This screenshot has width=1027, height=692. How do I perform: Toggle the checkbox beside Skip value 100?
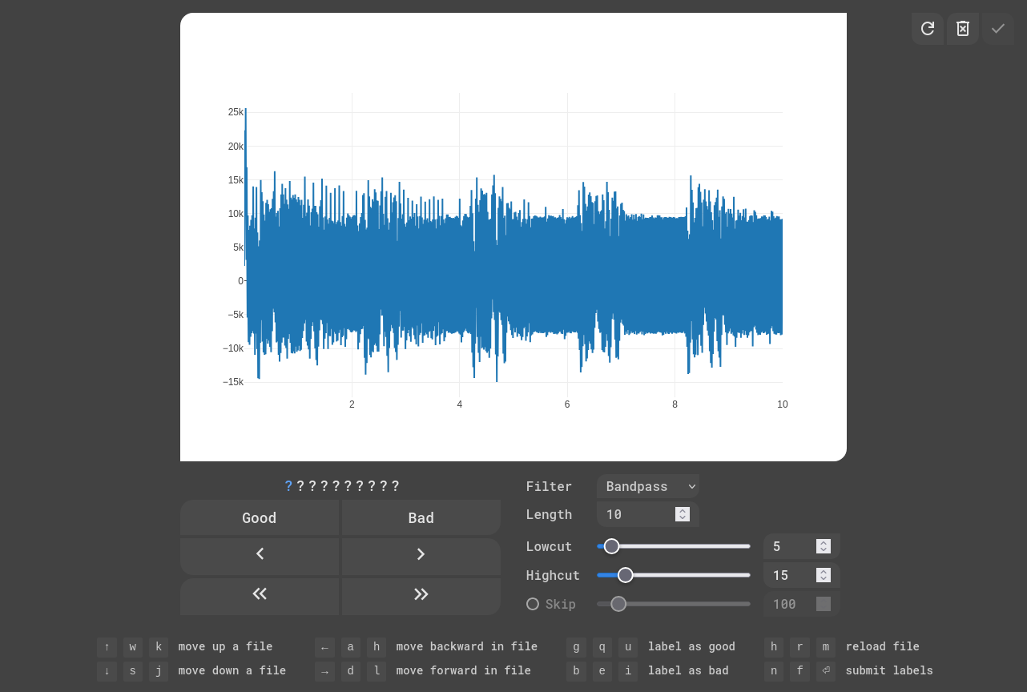point(823,604)
